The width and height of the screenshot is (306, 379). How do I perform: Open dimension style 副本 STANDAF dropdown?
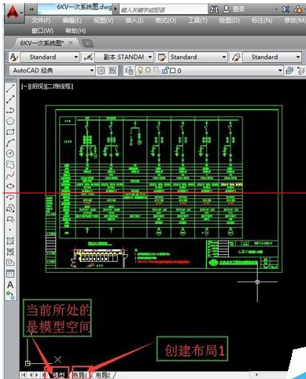tap(124, 57)
